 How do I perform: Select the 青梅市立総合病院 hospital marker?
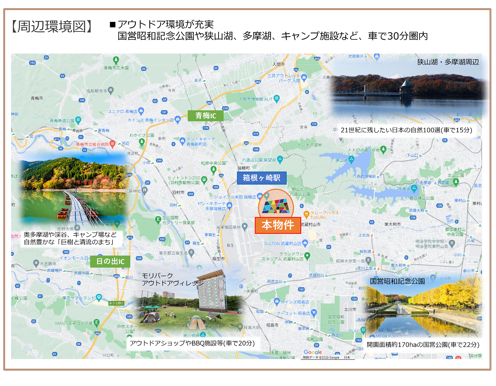click(112, 144)
